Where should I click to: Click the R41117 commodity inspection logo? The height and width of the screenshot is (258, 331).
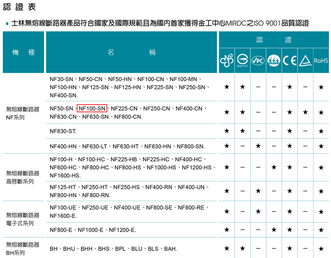coord(242,61)
